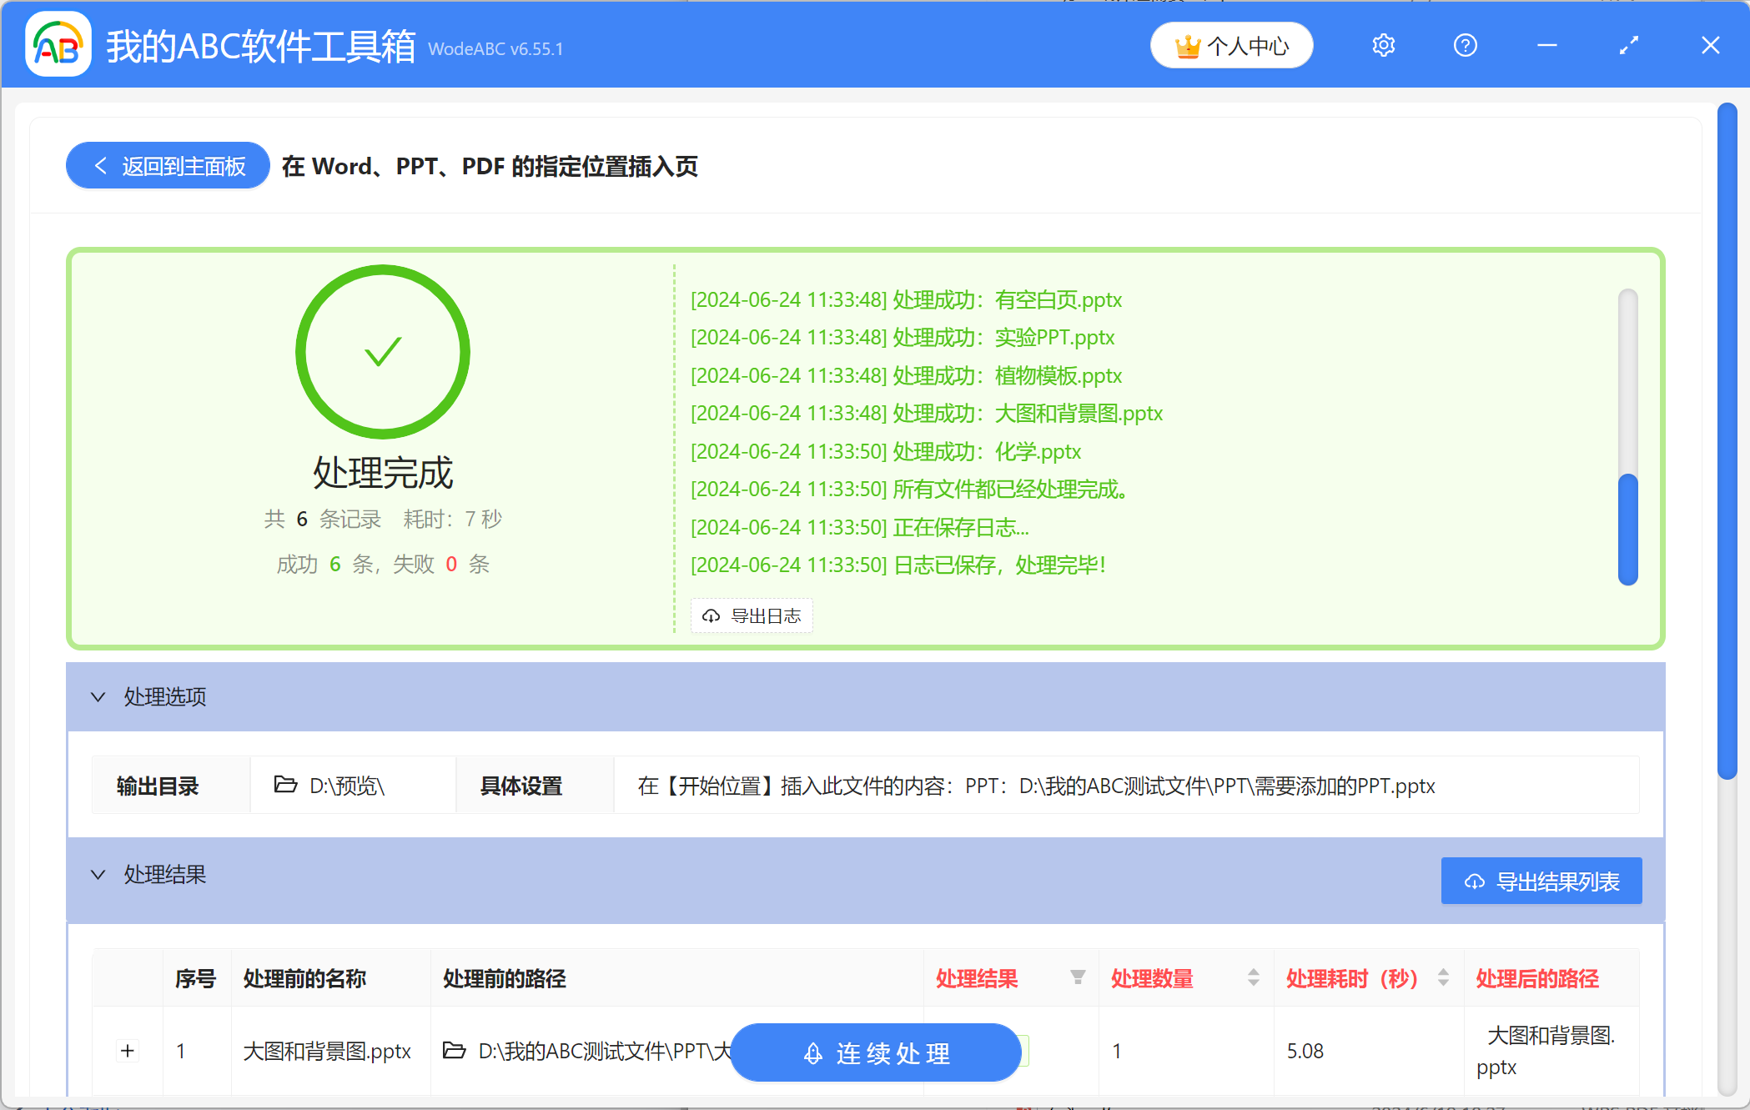Open the help question mark icon
Viewport: 1750px width, 1110px height.
coord(1466,45)
